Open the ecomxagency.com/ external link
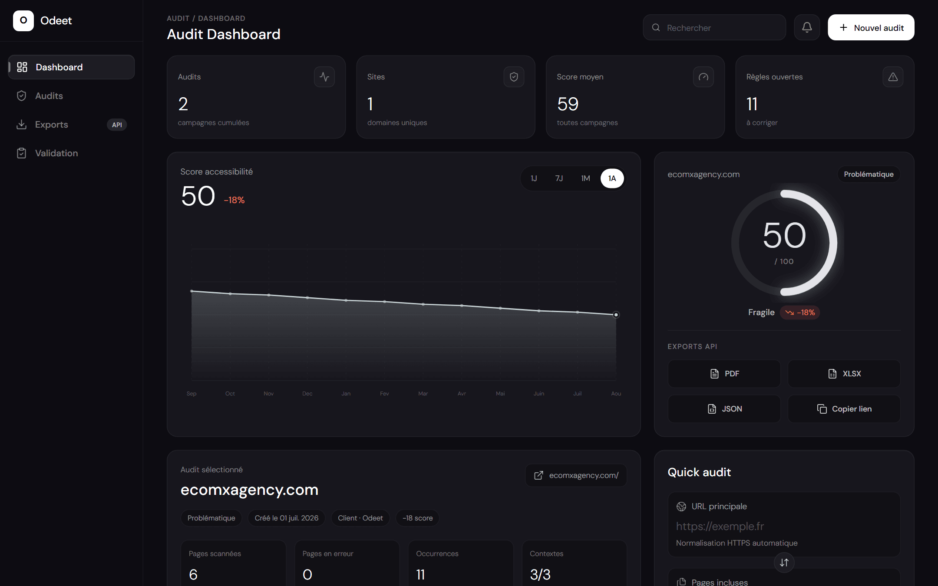938x586 pixels. pos(576,475)
